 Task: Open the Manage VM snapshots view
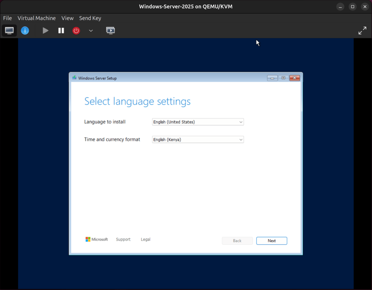tap(110, 30)
